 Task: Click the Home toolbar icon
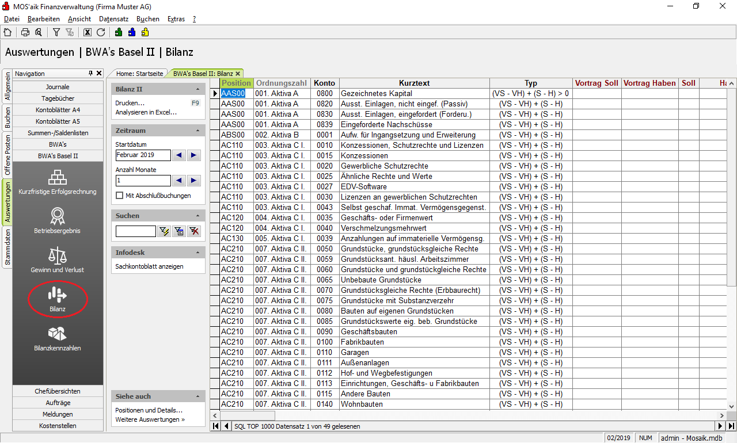point(7,32)
